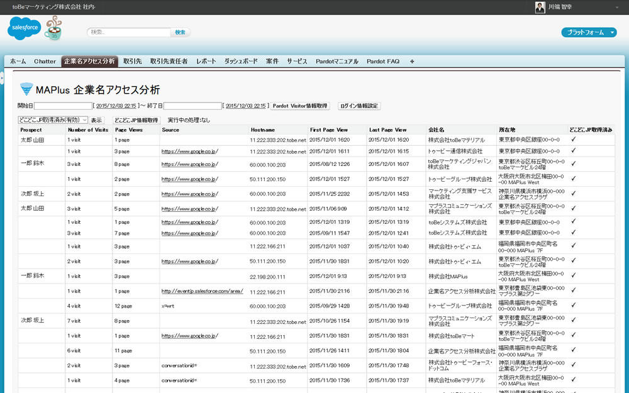Open the Chatter tab
This screenshot has width=629, height=393.
pos(45,62)
